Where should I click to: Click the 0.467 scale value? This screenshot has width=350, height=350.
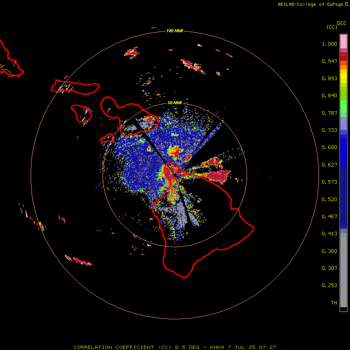(x=329, y=217)
